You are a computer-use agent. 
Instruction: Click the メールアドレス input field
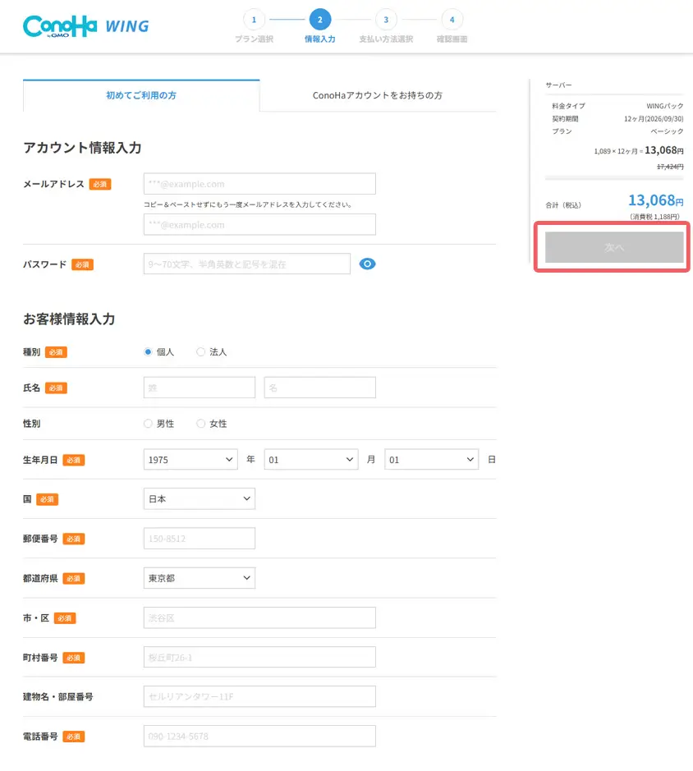tap(259, 183)
